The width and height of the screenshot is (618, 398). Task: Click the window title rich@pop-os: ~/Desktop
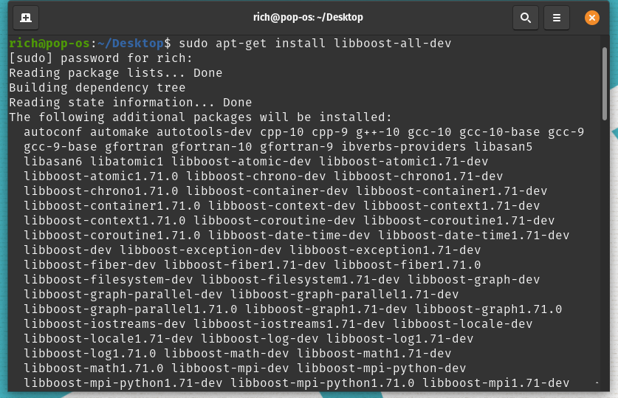pyautogui.click(x=303, y=17)
